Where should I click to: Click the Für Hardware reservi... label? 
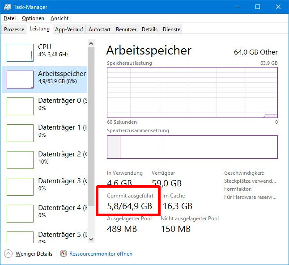point(250,197)
